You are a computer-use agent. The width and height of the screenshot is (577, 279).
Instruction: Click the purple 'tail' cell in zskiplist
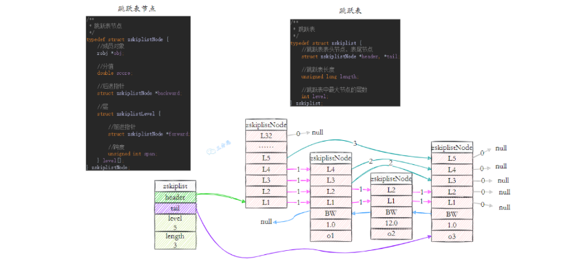(175, 208)
